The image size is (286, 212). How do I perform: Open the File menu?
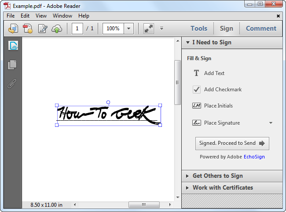point(11,16)
